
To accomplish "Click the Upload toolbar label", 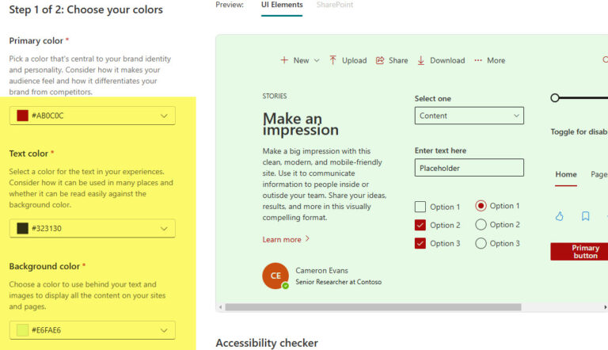I will [x=355, y=60].
